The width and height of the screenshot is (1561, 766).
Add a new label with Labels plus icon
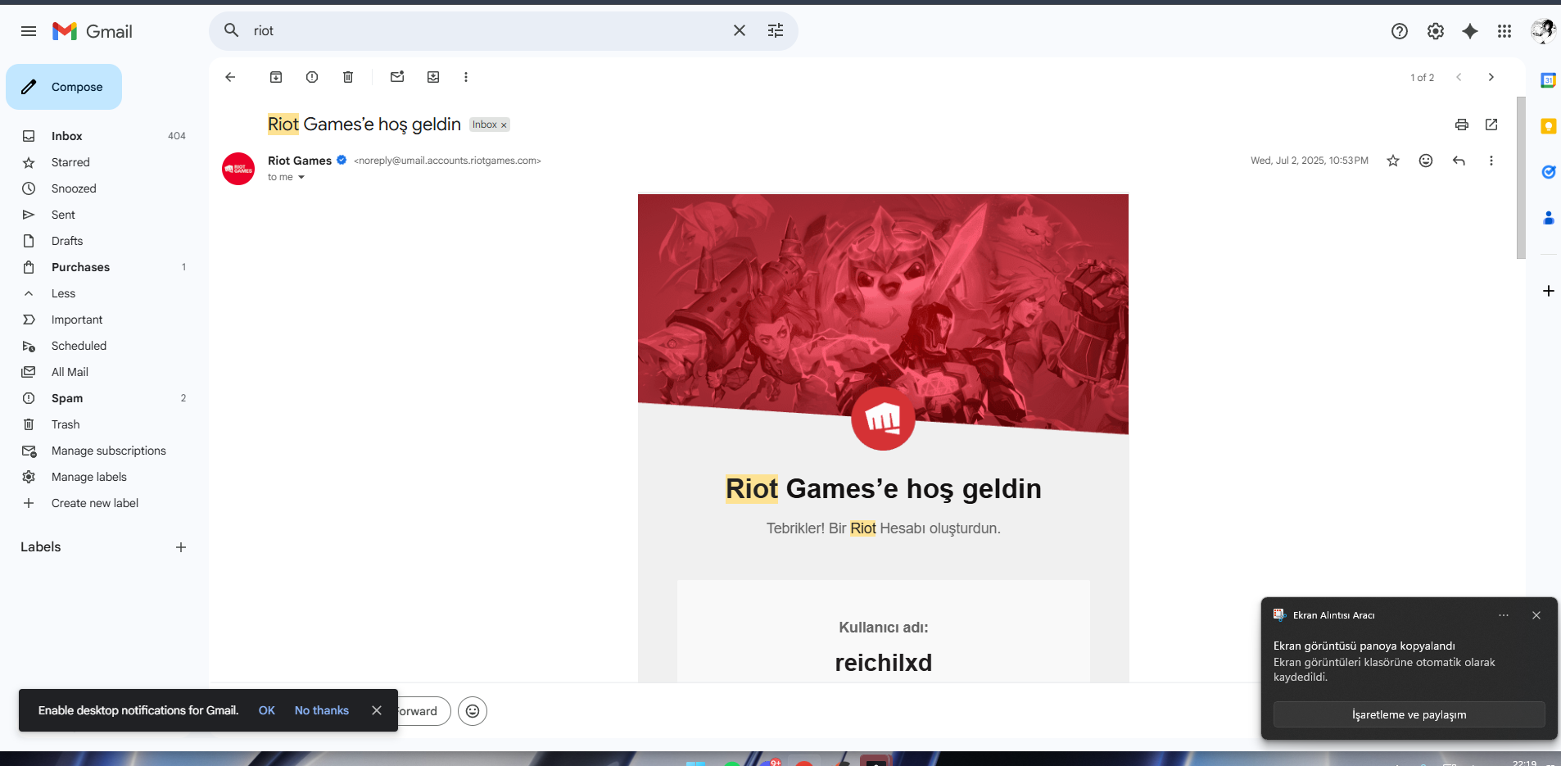(x=181, y=547)
